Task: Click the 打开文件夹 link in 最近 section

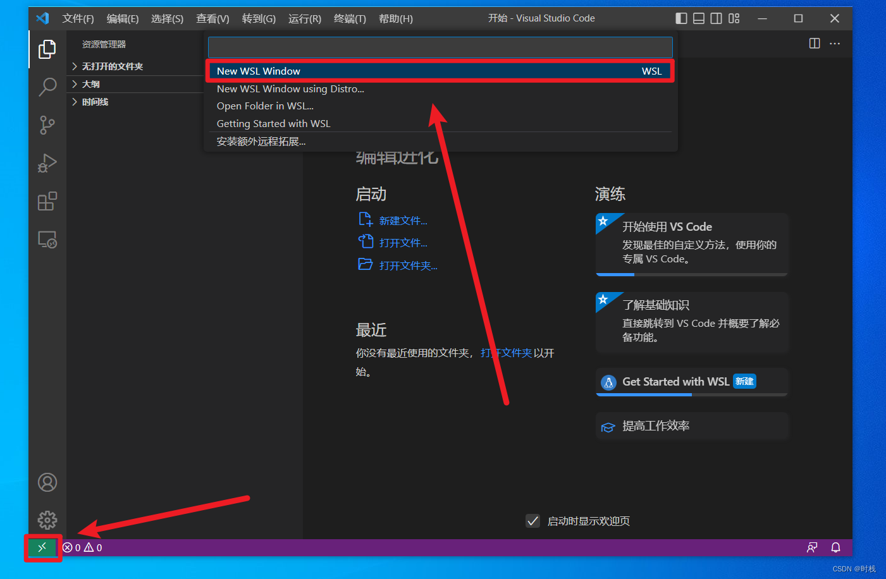Action: 506,353
